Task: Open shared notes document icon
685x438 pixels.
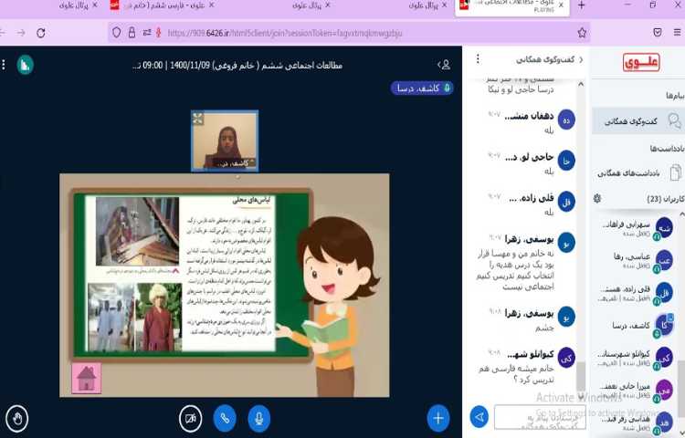Action: (675, 172)
